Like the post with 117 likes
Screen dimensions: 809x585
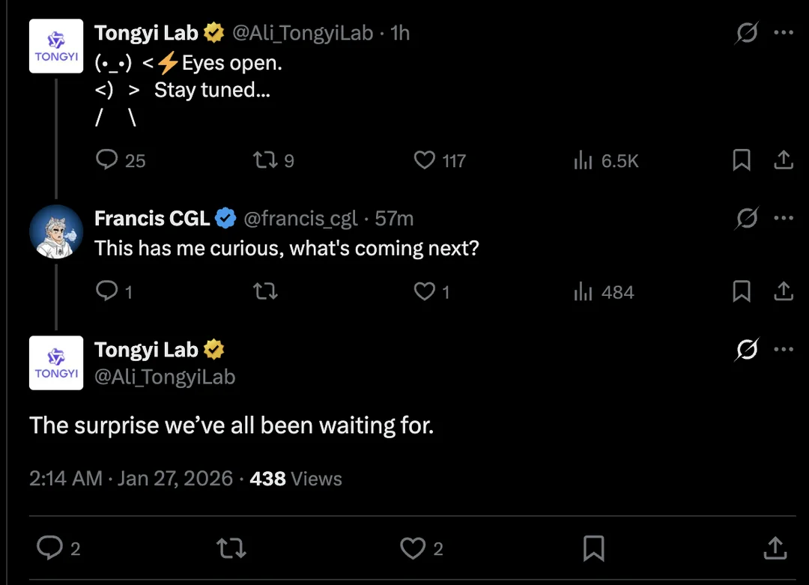[x=425, y=160]
